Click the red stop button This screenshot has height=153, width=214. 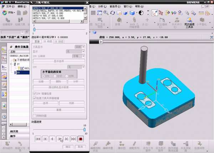click(x=81, y=139)
